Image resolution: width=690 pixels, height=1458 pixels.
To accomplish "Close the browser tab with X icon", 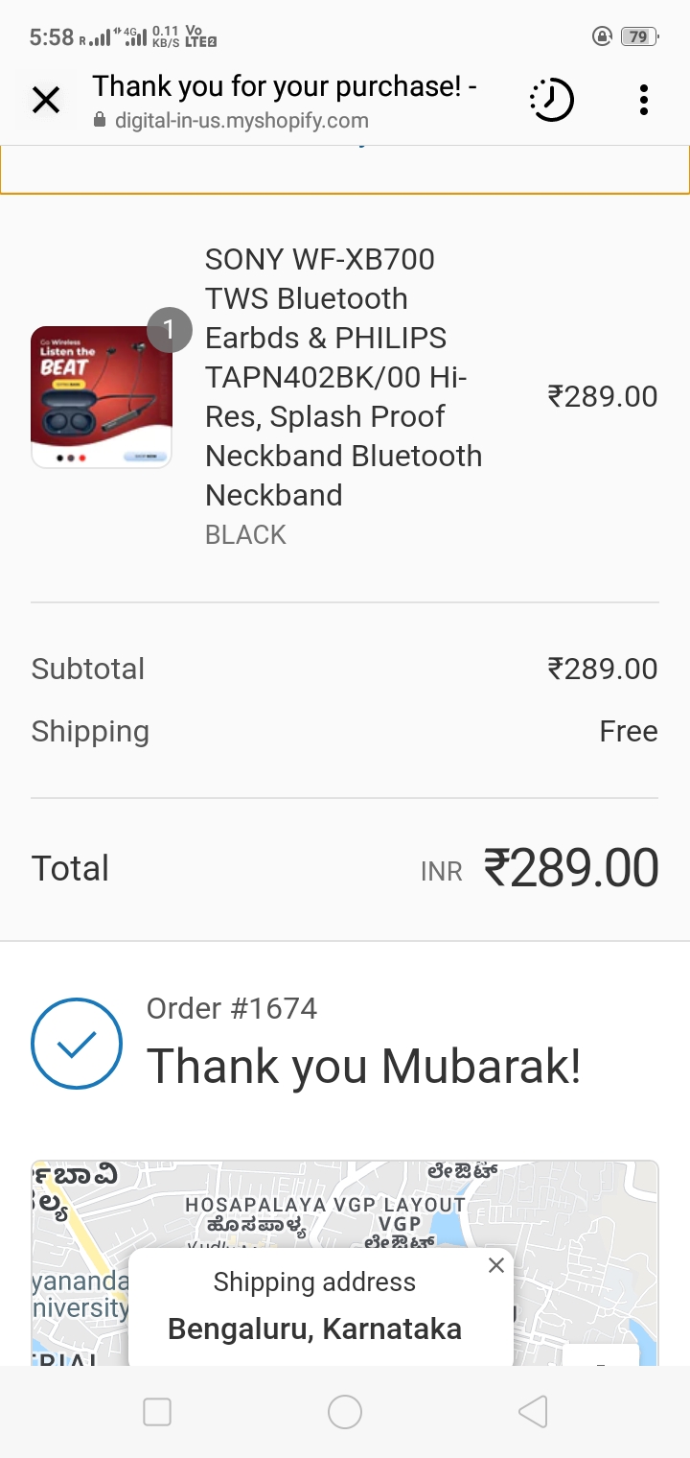I will [x=46, y=100].
